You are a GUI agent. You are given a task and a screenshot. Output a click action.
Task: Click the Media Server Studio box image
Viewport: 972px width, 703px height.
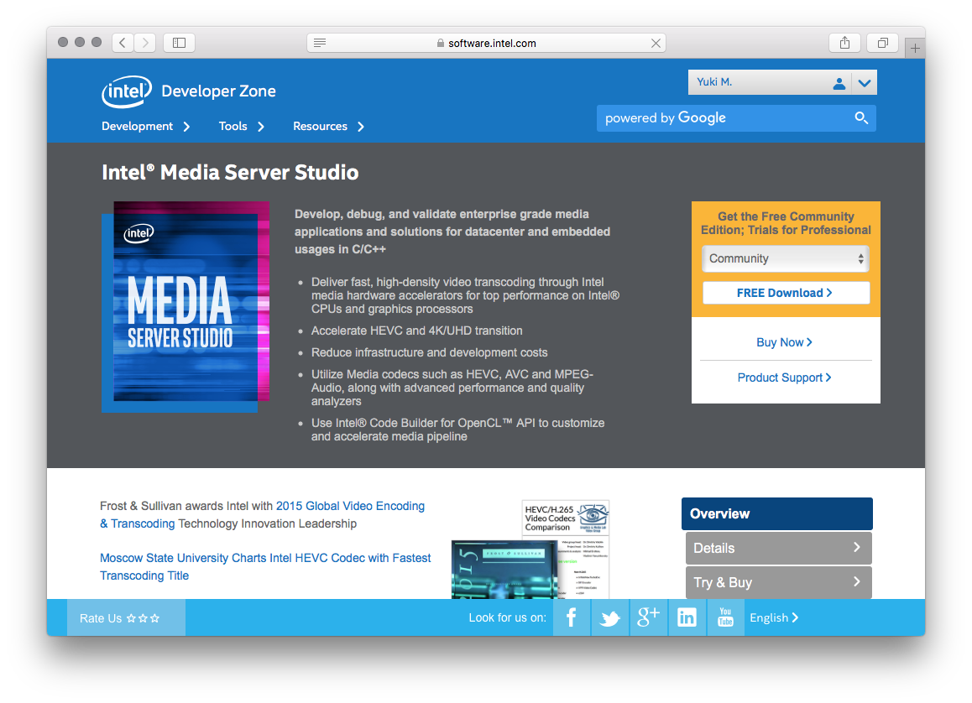click(x=186, y=306)
